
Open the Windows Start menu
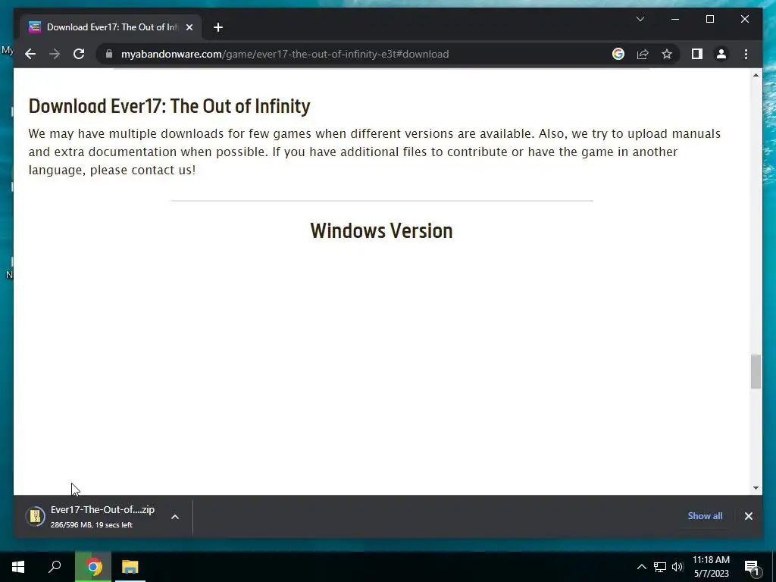click(18, 567)
